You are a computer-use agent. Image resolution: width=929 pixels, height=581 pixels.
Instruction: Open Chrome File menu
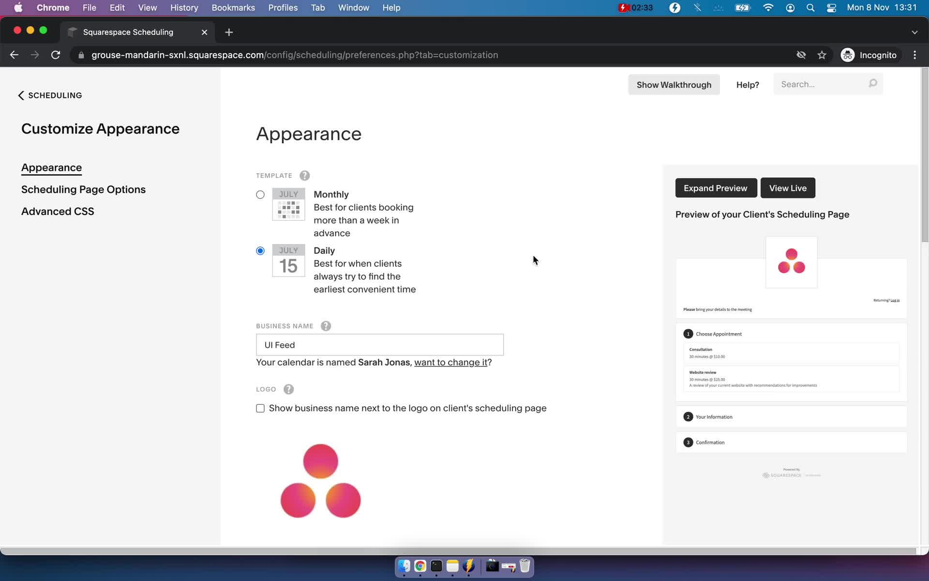coord(89,8)
